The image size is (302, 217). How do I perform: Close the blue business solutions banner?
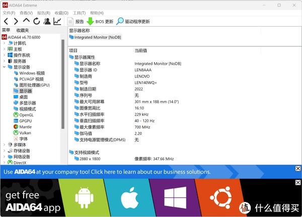(x=298, y=169)
